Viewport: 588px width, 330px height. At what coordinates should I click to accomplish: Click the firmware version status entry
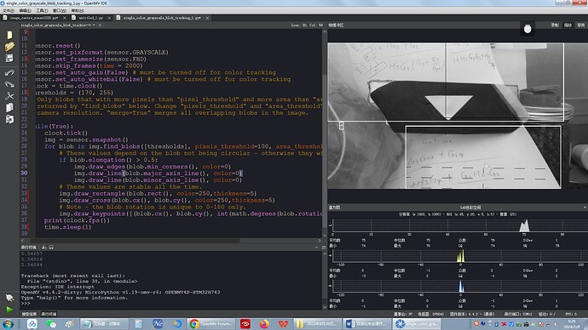[x=472, y=314]
